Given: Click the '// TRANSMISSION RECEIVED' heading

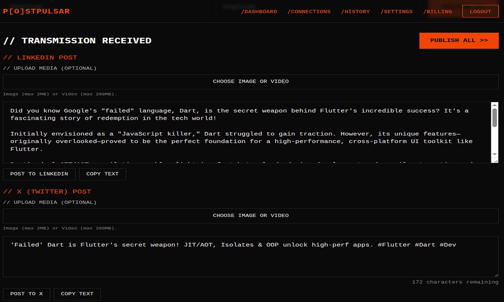Looking at the screenshot, I should tap(77, 41).
